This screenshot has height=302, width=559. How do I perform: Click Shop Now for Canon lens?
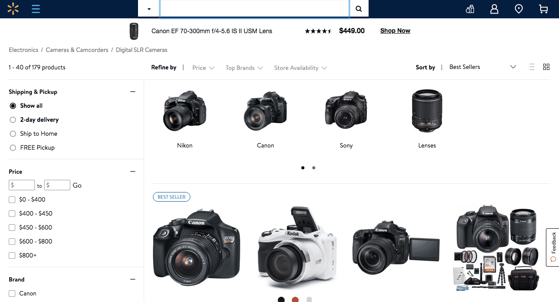point(395,31)
